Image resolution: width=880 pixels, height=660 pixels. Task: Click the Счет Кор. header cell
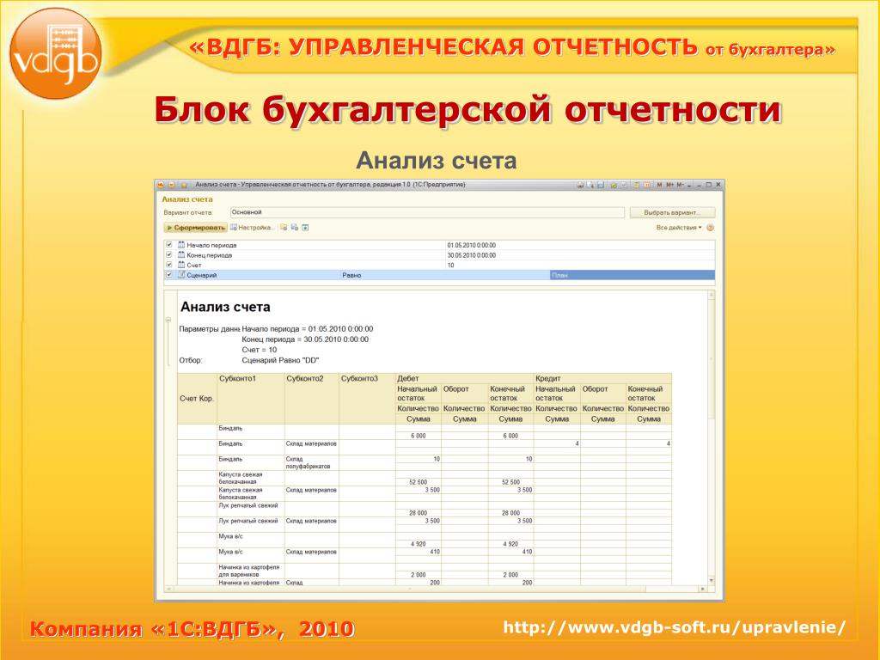197,399
